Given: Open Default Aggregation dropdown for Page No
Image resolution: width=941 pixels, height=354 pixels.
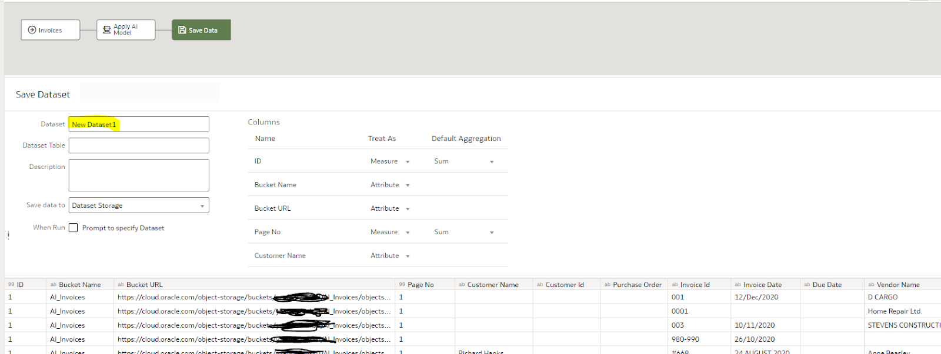Looking at the screenshot, I should click(464, 232).
